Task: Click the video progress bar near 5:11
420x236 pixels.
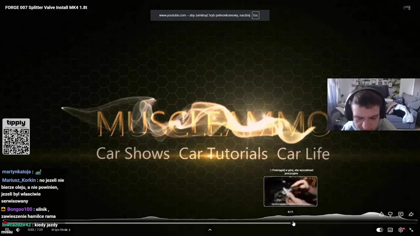Action: pos(291,223)
